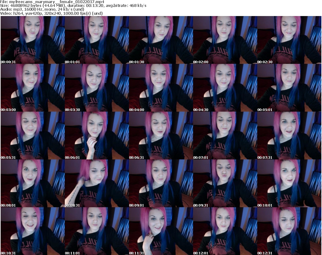Click the File name line in header
This screenshot has width=322, height=255.
pyautogui.click(x=52, y=2)
